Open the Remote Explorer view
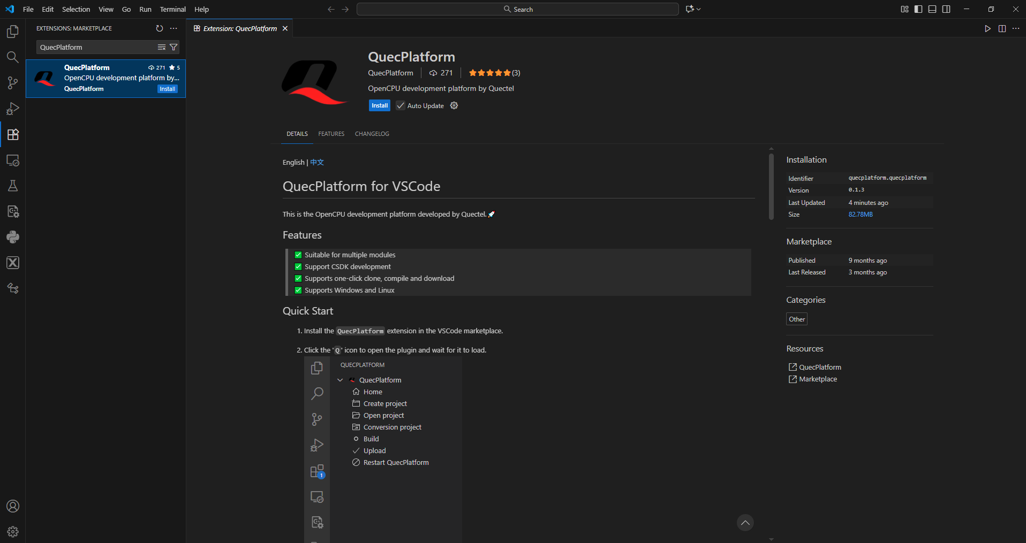The image size is (1026, 543). coord(12,160)
